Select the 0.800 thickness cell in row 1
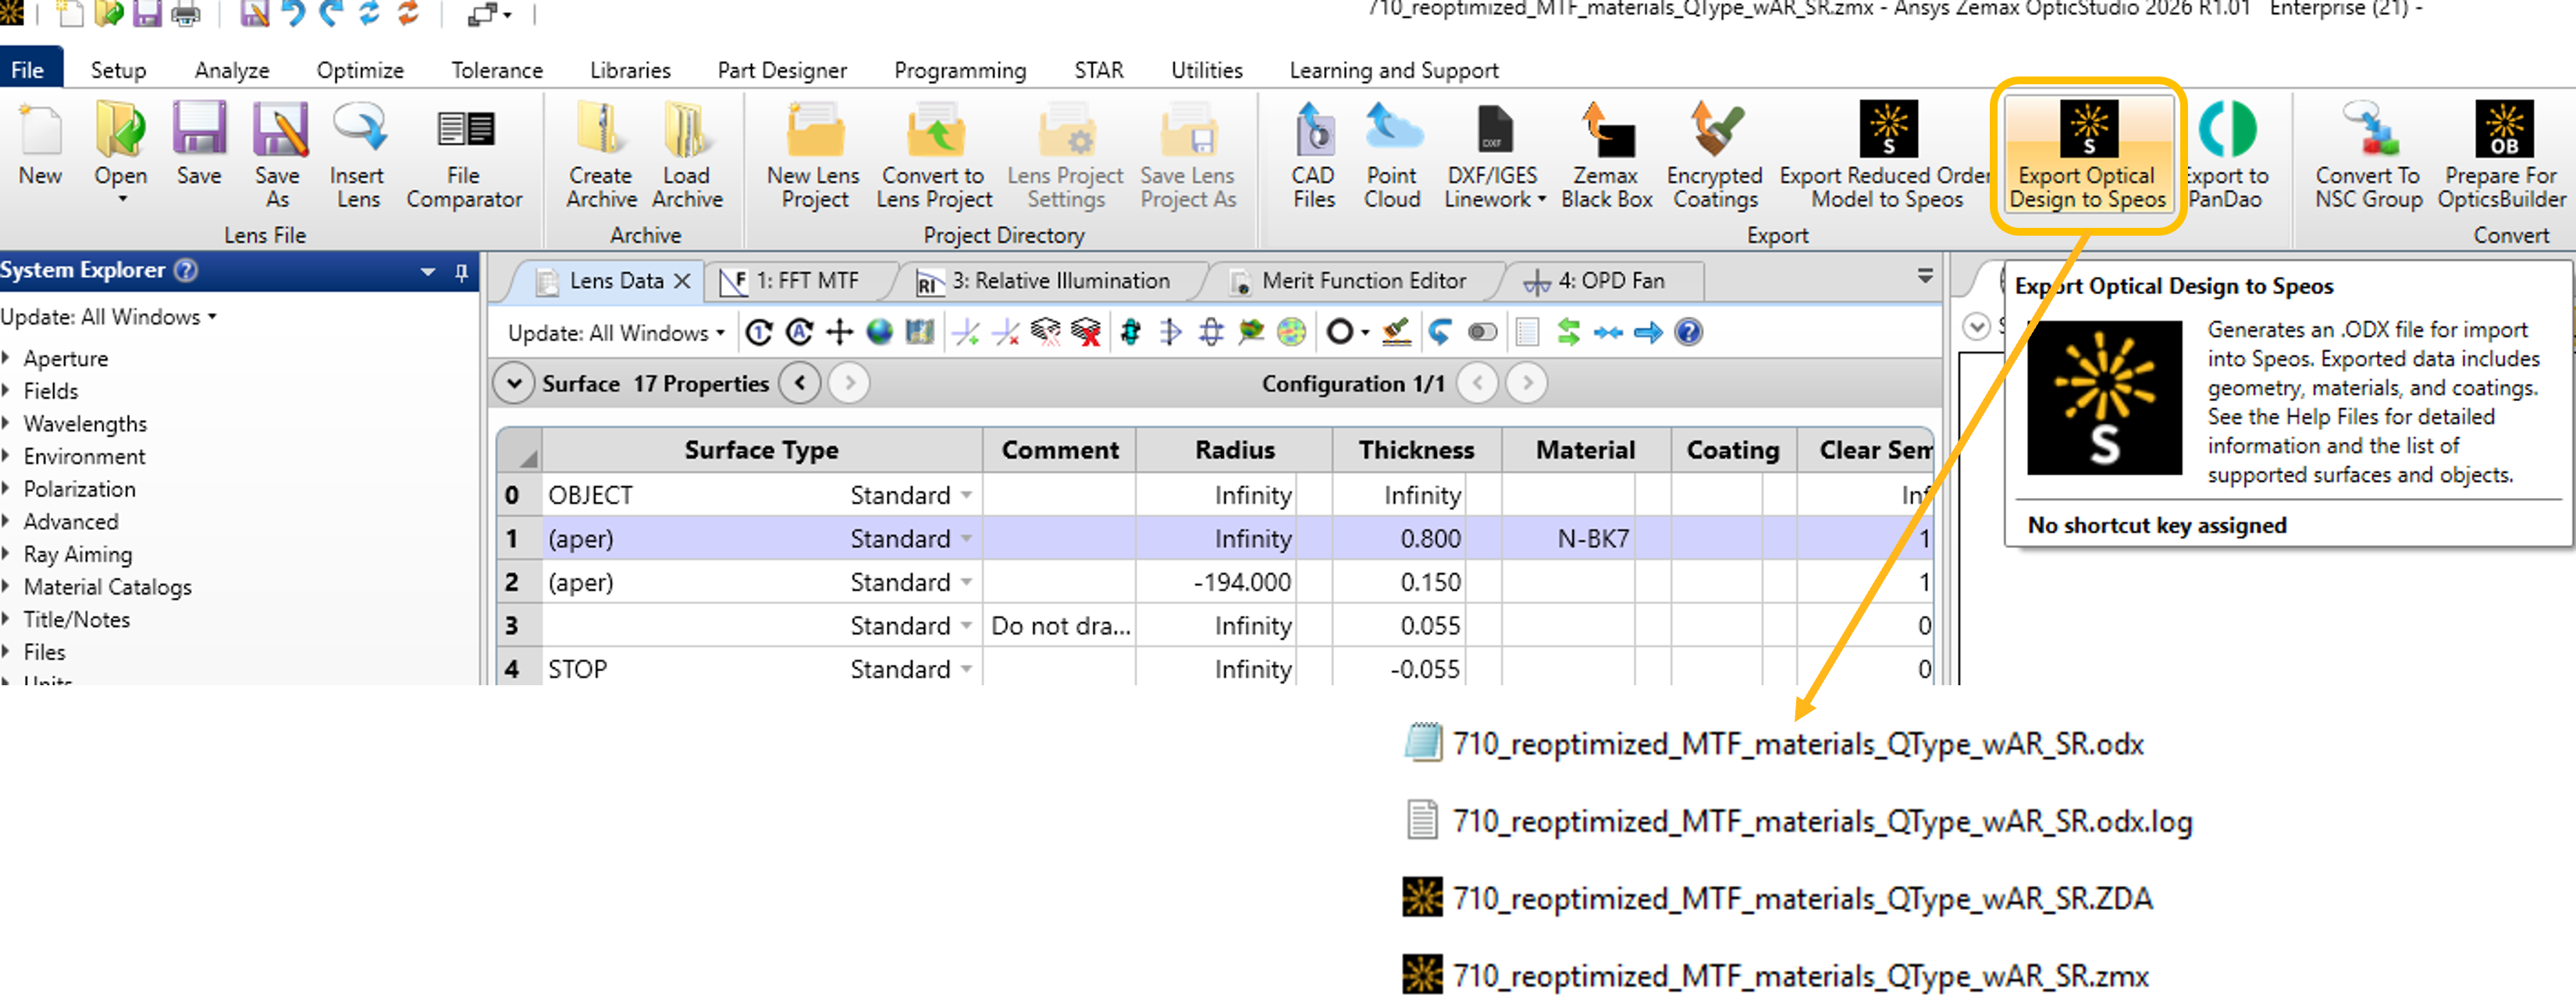Image resolution: width=2576 pixels, height=999 pixels. pos(1417,539)
